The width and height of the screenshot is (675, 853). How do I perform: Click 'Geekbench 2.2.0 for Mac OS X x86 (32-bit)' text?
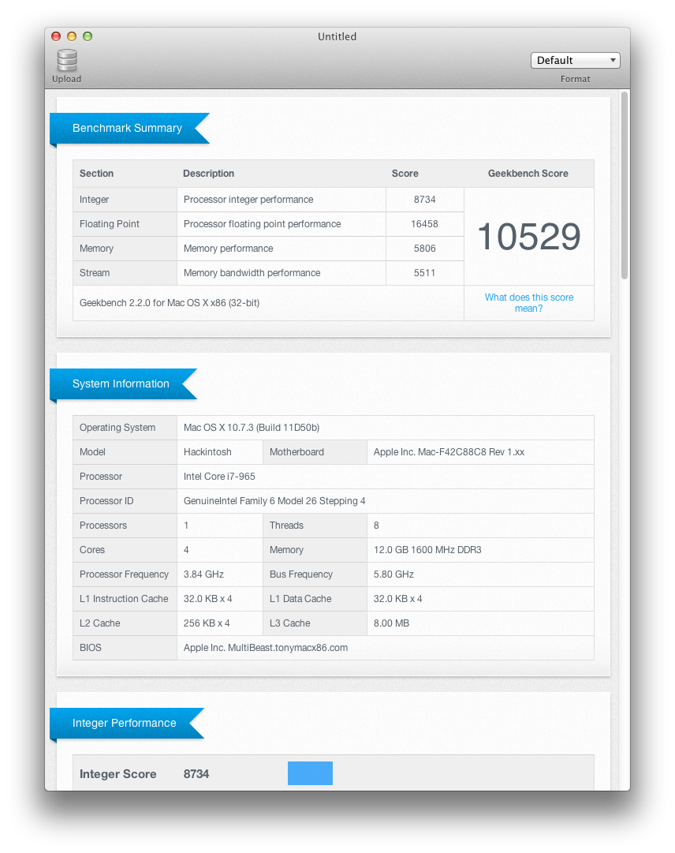tap(170, 303)
